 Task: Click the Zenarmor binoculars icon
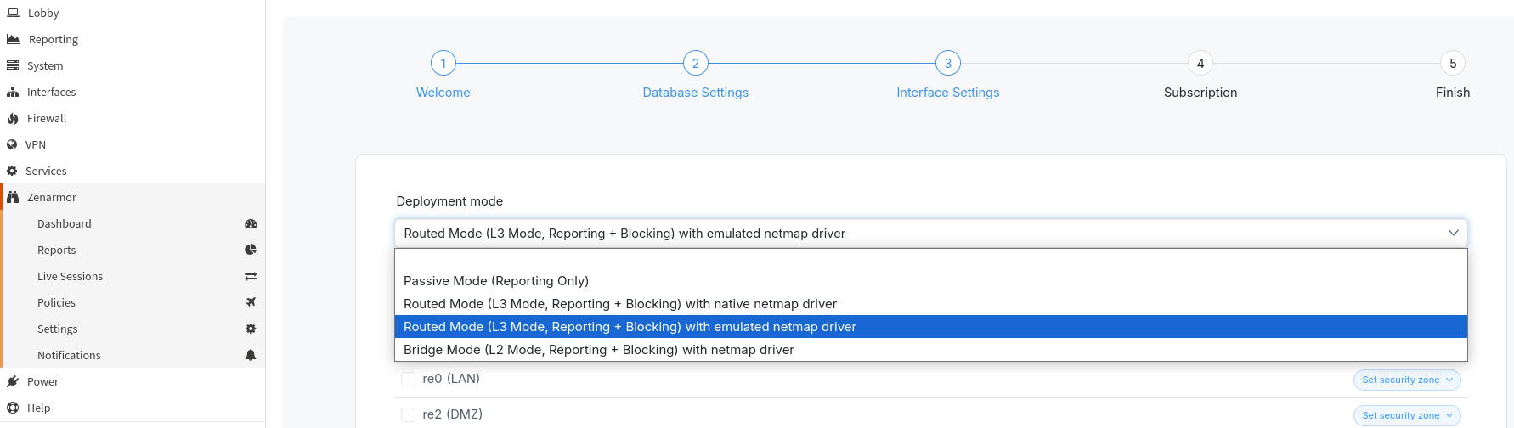pyautogui.click(x=13, y=198)
